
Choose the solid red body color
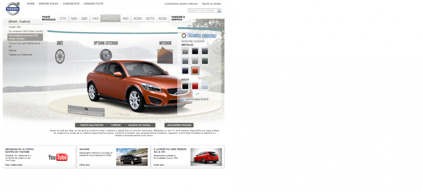click(195, 86)
